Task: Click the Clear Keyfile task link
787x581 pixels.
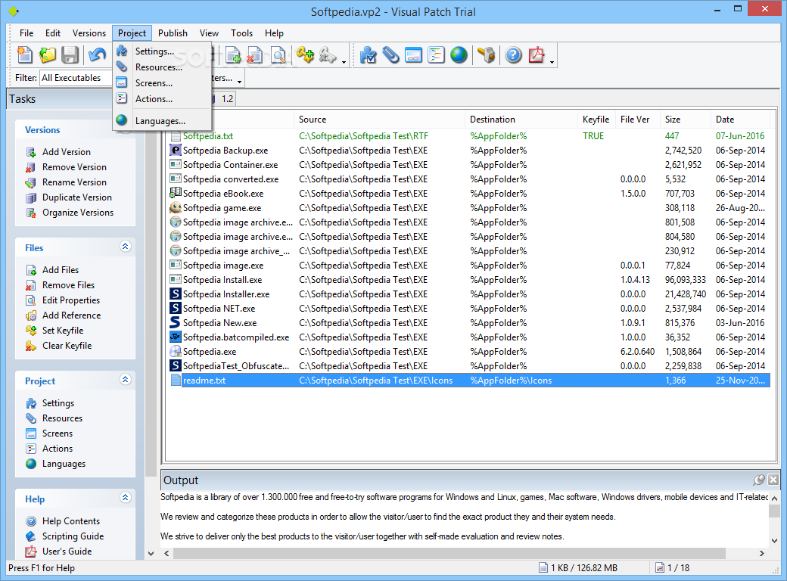Action: tap(67, 346)
